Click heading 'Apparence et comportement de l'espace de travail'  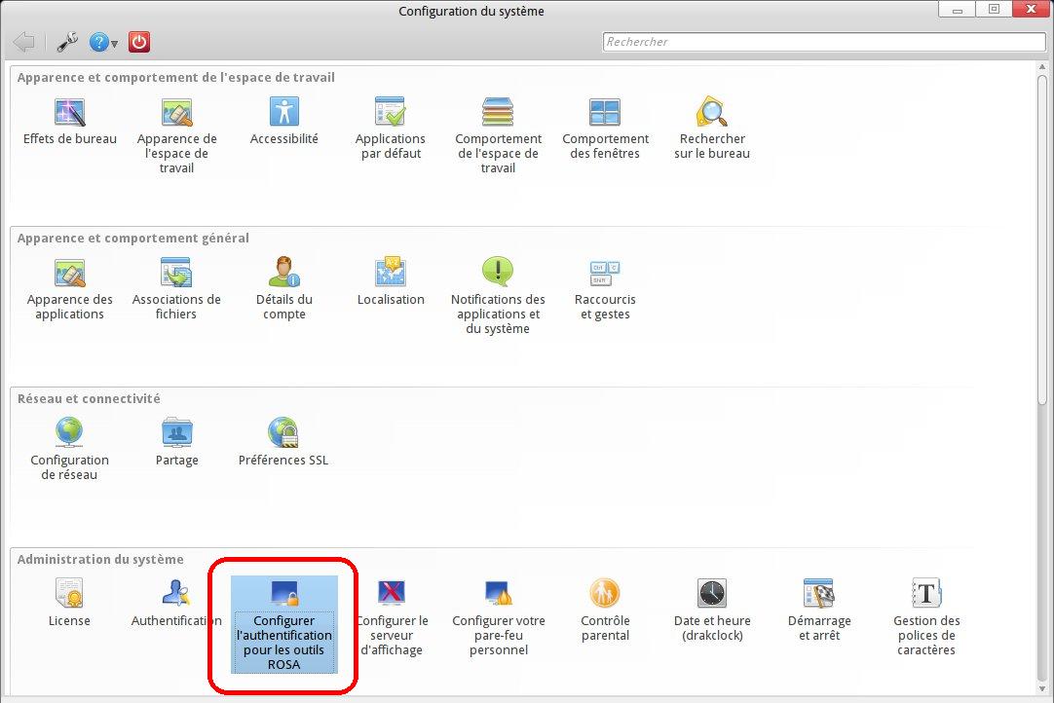pyautogui.click(x=176, y=77)
